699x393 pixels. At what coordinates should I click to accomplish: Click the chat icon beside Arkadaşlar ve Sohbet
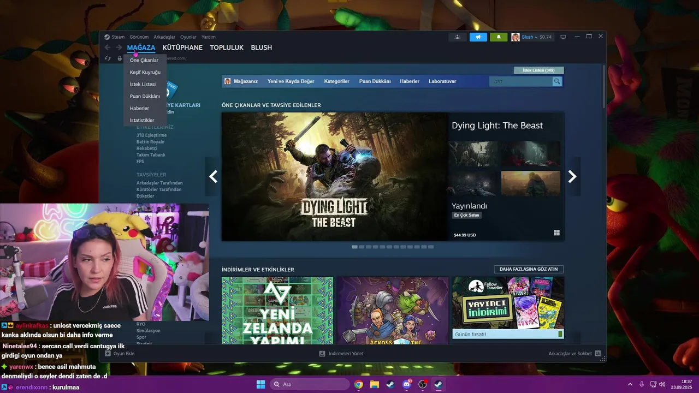[x=597, y=354]
